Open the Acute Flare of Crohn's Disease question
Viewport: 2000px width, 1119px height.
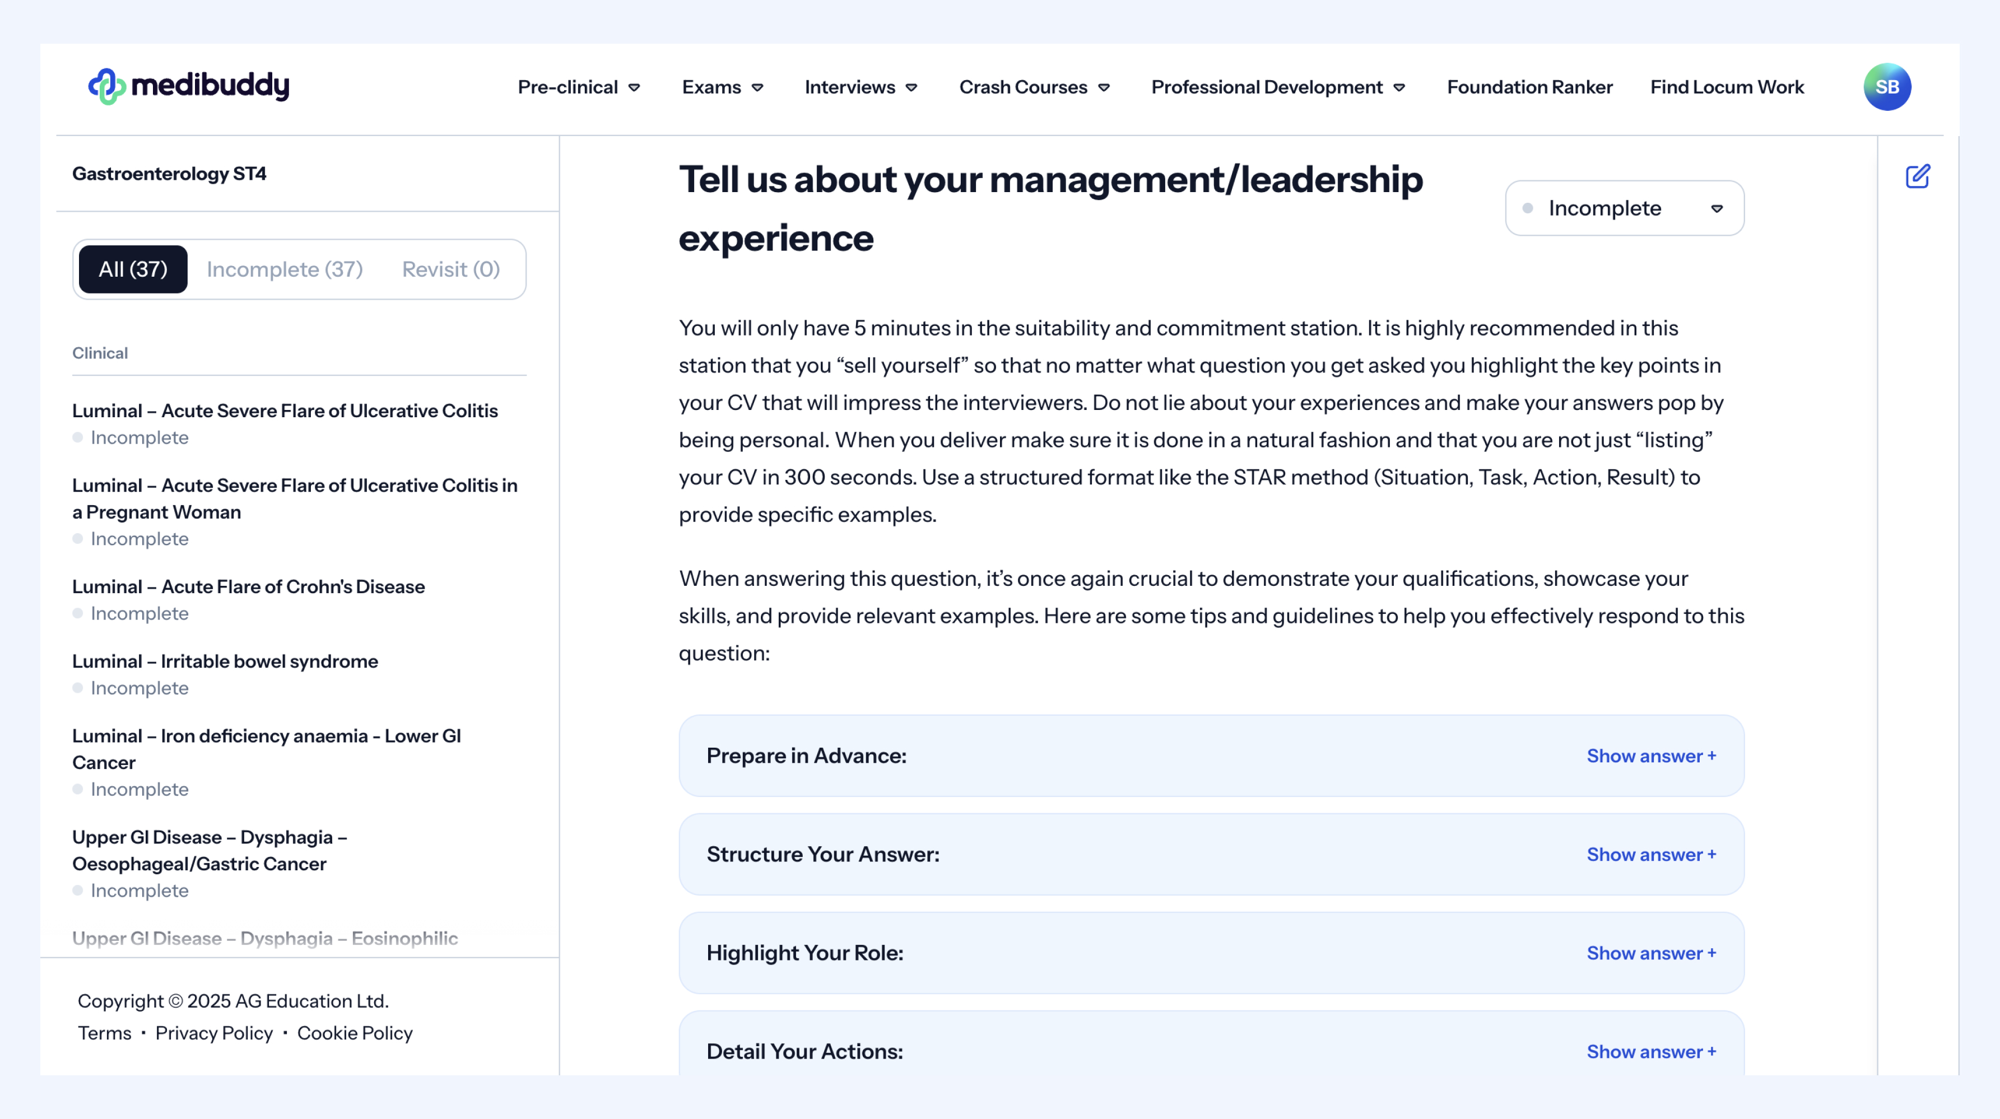pyautogui.click(x=248, y=586)
